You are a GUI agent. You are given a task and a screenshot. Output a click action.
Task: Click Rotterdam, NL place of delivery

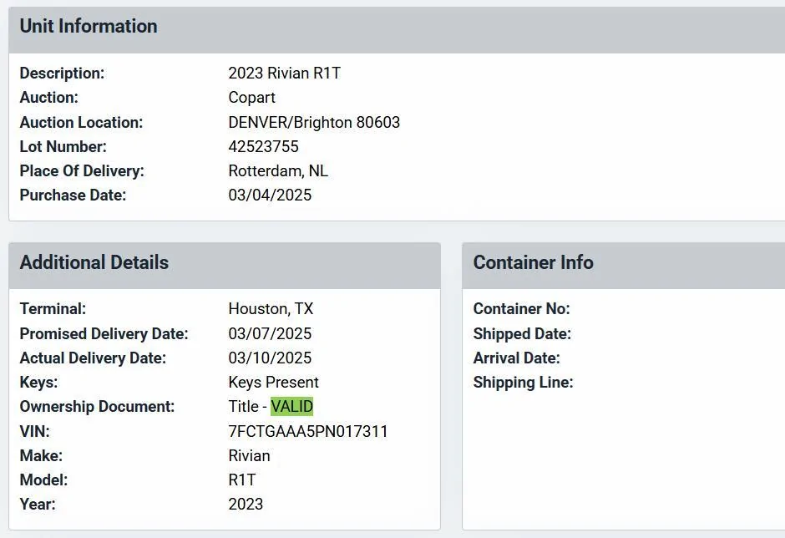278,170
